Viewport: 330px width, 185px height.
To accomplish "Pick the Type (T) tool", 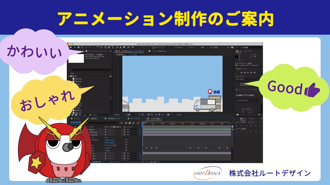I will tap(113, 47).
